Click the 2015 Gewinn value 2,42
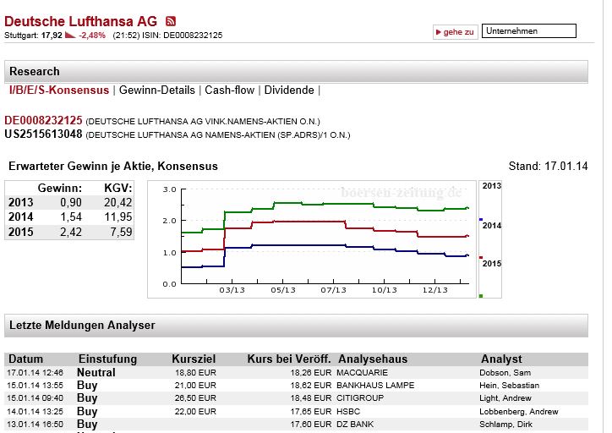 (71, 232)
